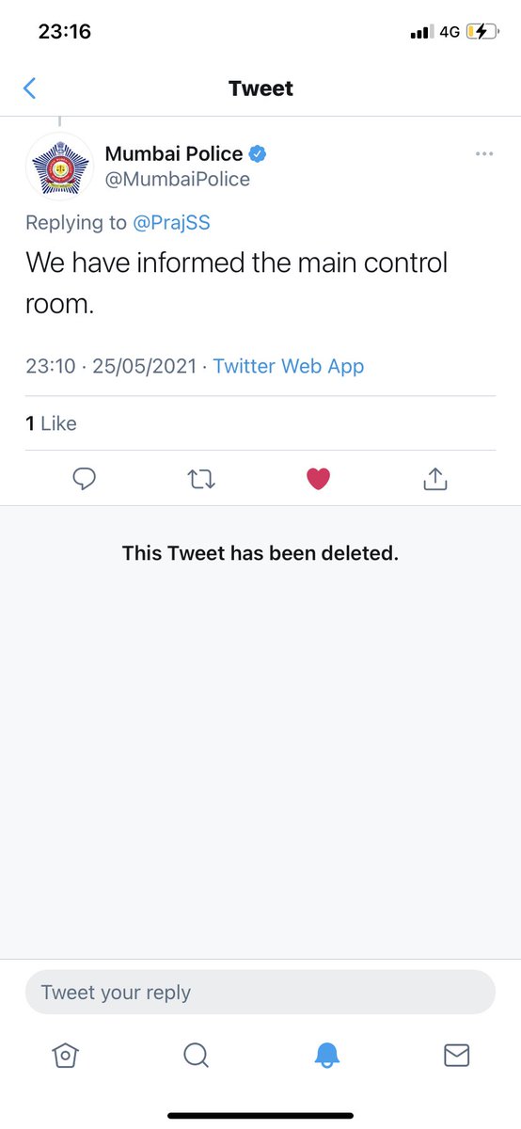
Task: Open the Search magnifier tab
Action: coord(196,1056)
